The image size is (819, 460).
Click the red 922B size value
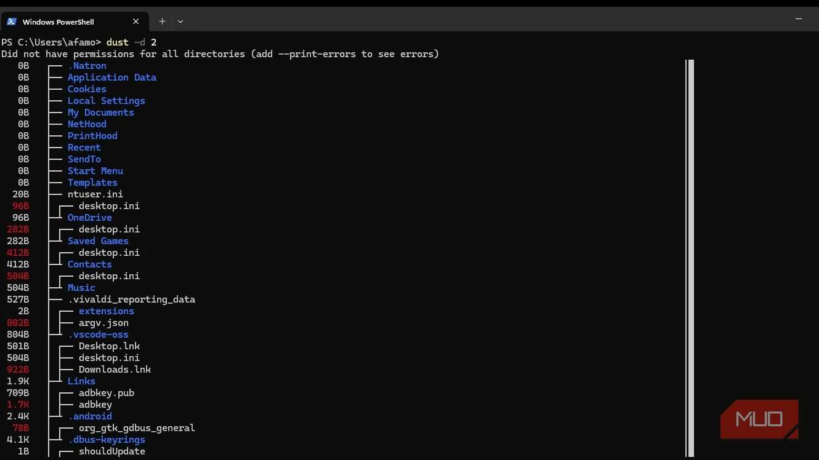(x=18, y=370)
